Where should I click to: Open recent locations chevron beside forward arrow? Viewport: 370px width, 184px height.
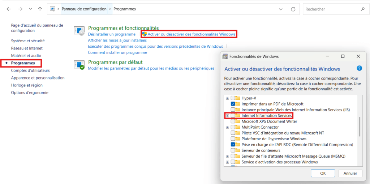click(x=30, y=9)
